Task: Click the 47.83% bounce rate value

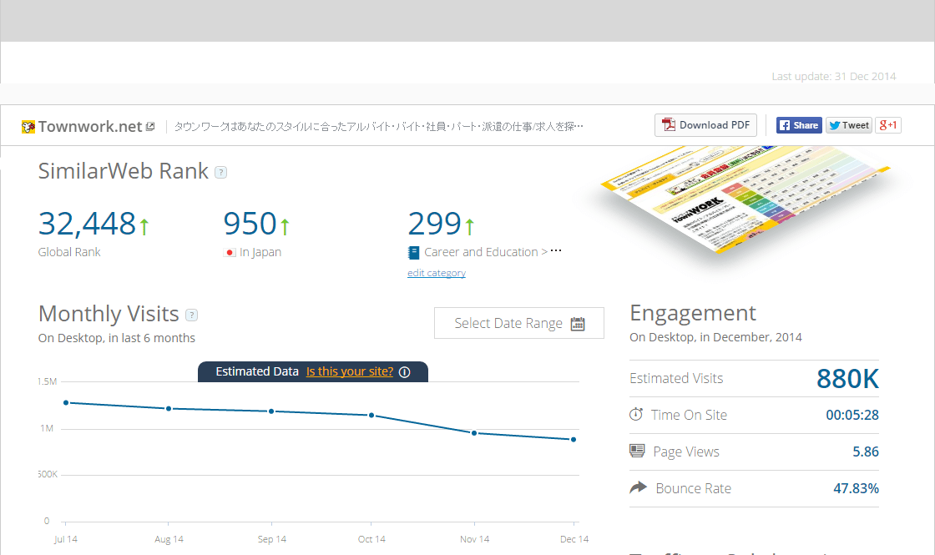Action: [x=857, y=489]
